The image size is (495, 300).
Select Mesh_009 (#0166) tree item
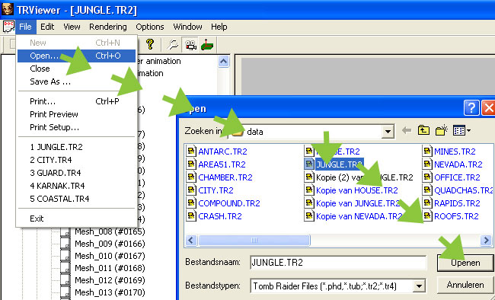pos(110,244)
